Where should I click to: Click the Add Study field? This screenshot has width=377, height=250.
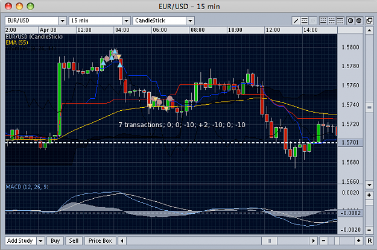[x=21, y=240]
